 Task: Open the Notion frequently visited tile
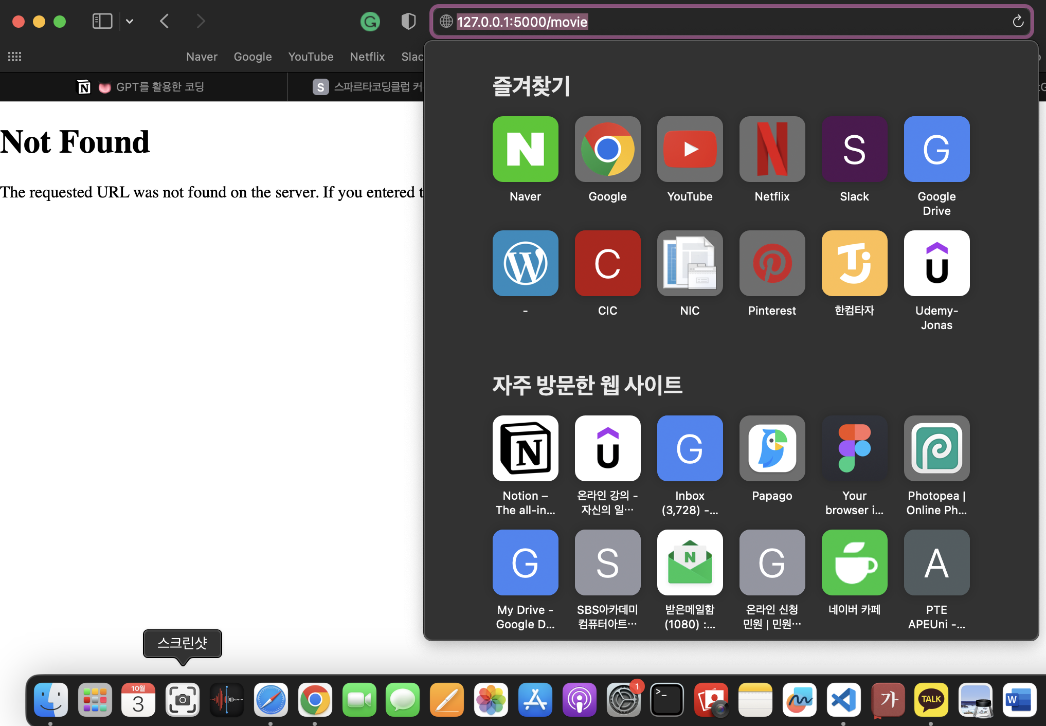(x=525, y=448)
